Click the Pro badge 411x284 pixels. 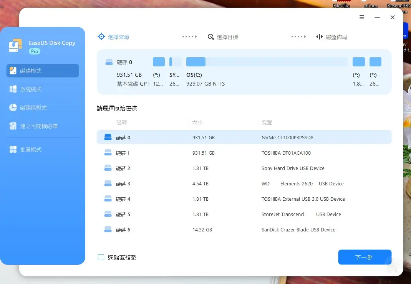(35, 51)
